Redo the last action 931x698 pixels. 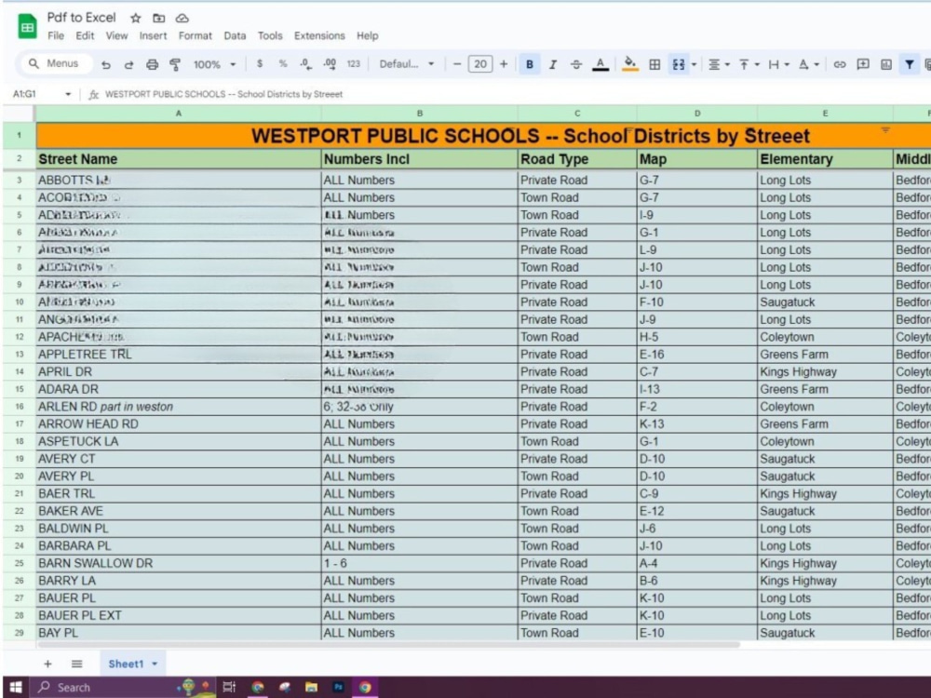tap(128, 64)
